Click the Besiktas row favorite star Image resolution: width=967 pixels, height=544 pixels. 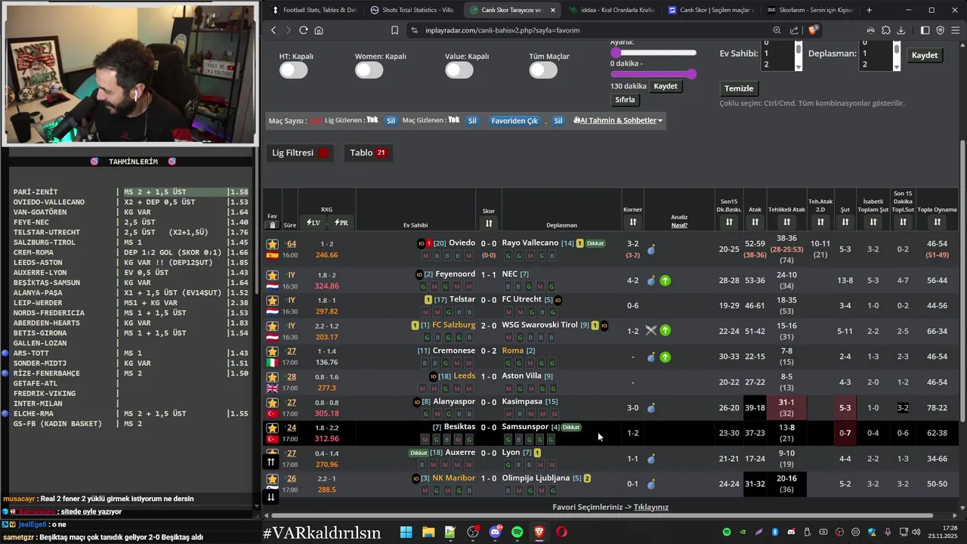pyautogui.click(x=273, y=428)
